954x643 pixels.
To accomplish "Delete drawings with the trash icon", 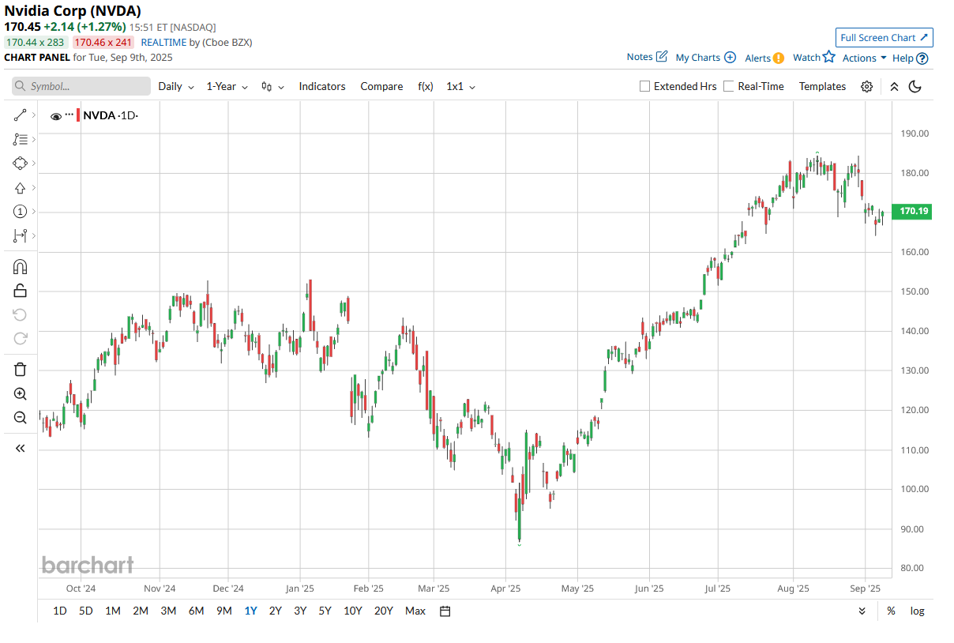I will [x=21, y=369].
